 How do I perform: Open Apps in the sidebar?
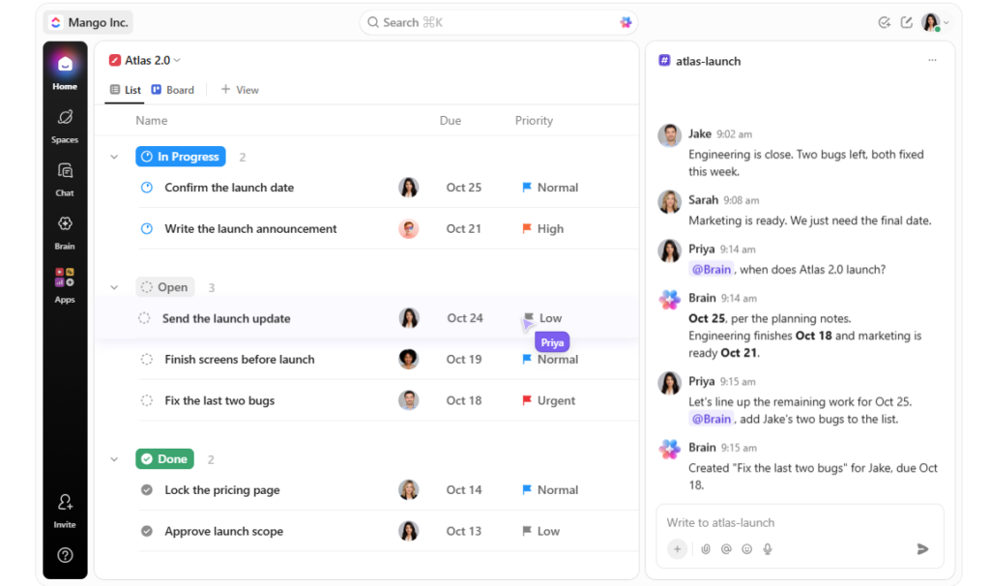[x=65, y=285]
